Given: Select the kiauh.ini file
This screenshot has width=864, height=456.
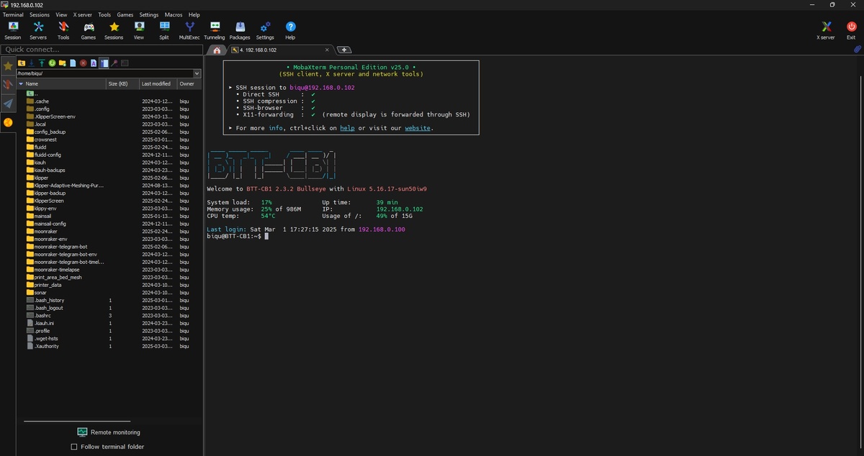Looking at the screenshot, I should coord(109,323).
